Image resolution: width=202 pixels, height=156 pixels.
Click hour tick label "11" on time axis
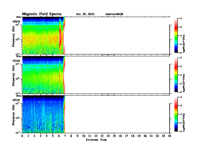click(x=90, y=136)
